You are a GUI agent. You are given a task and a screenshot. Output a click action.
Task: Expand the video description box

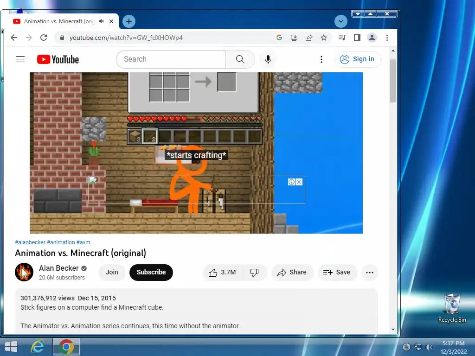[x=196, y=311]
